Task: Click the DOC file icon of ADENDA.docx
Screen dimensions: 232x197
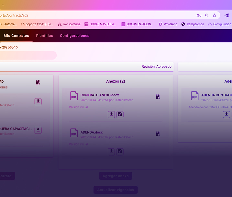Action: point(74,133)
